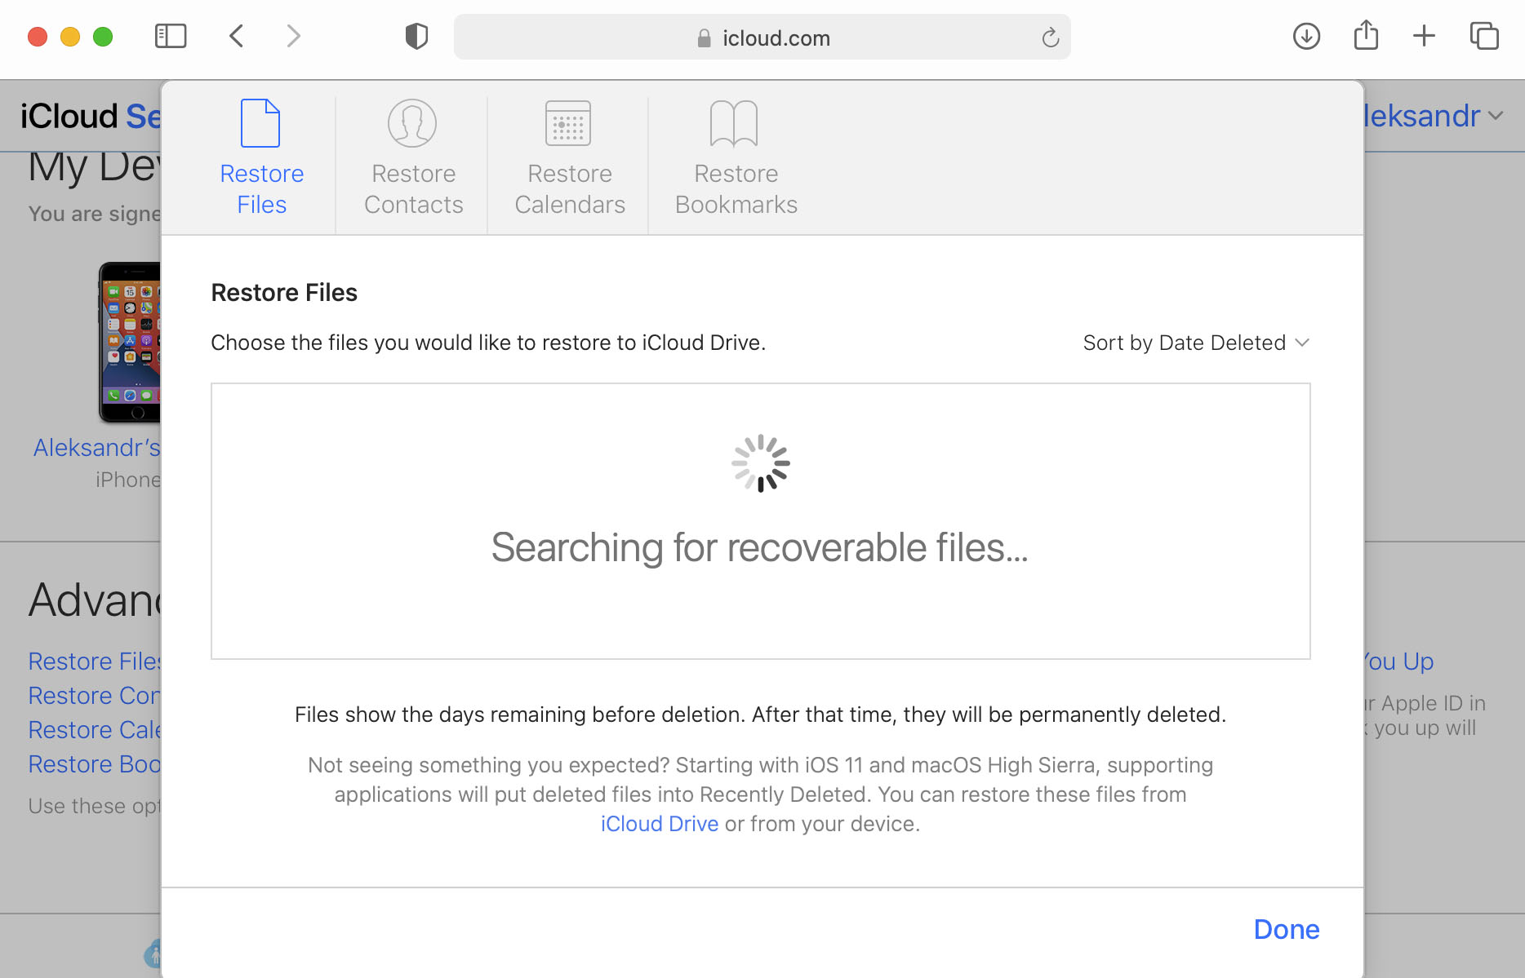Open a new tab with plus icon
This screenshot has height=978, width=1525.
(x=1424, y=36)
